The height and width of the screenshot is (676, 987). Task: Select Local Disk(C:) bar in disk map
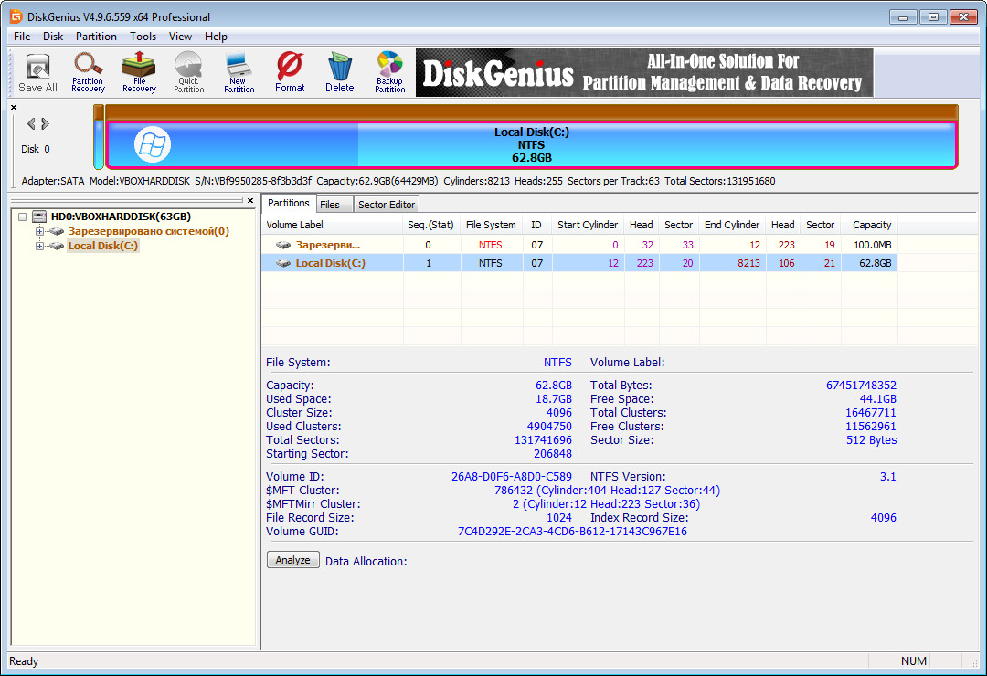pyautogui.click(x=531, y=144)
